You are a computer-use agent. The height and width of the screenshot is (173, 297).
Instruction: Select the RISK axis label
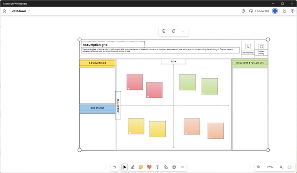coord(173,61)
